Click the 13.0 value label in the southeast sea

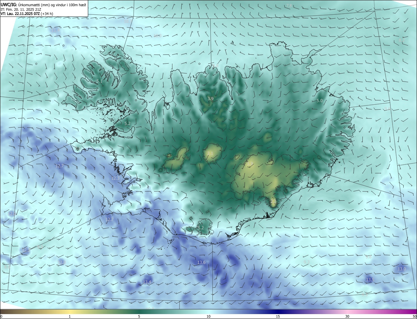[402, 269]
